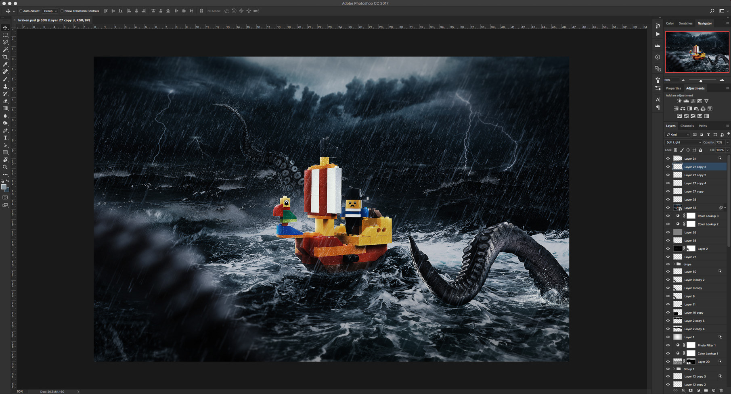The image size is (731, 394).
Task: Add a Brightness/Contrast adjustment
Action: pos(679,101)
